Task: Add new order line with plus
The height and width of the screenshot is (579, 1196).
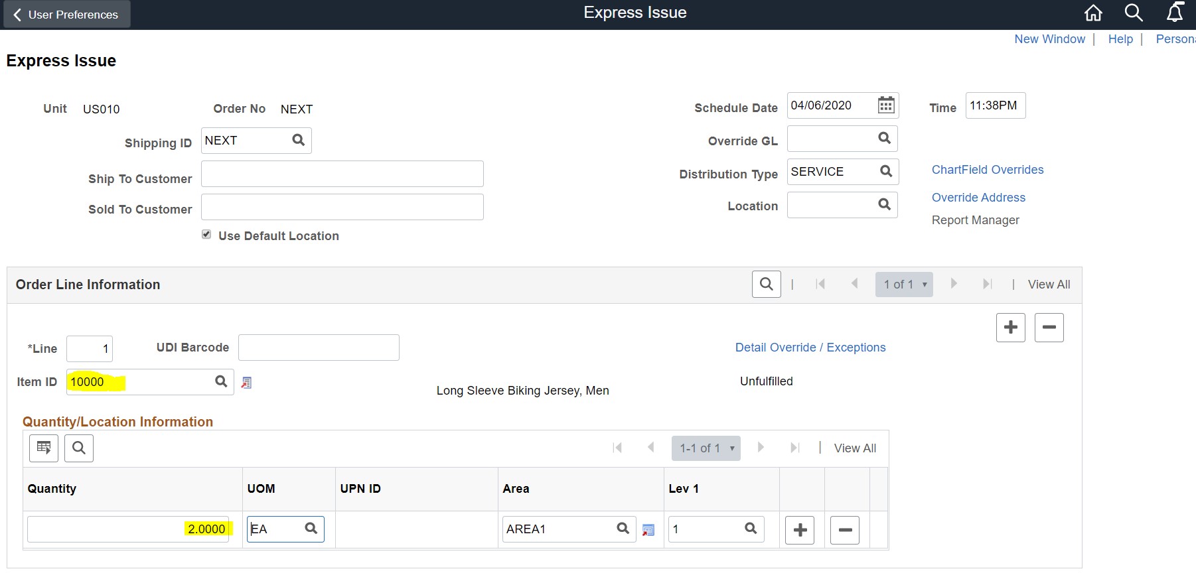Action: coord(1011,328)
